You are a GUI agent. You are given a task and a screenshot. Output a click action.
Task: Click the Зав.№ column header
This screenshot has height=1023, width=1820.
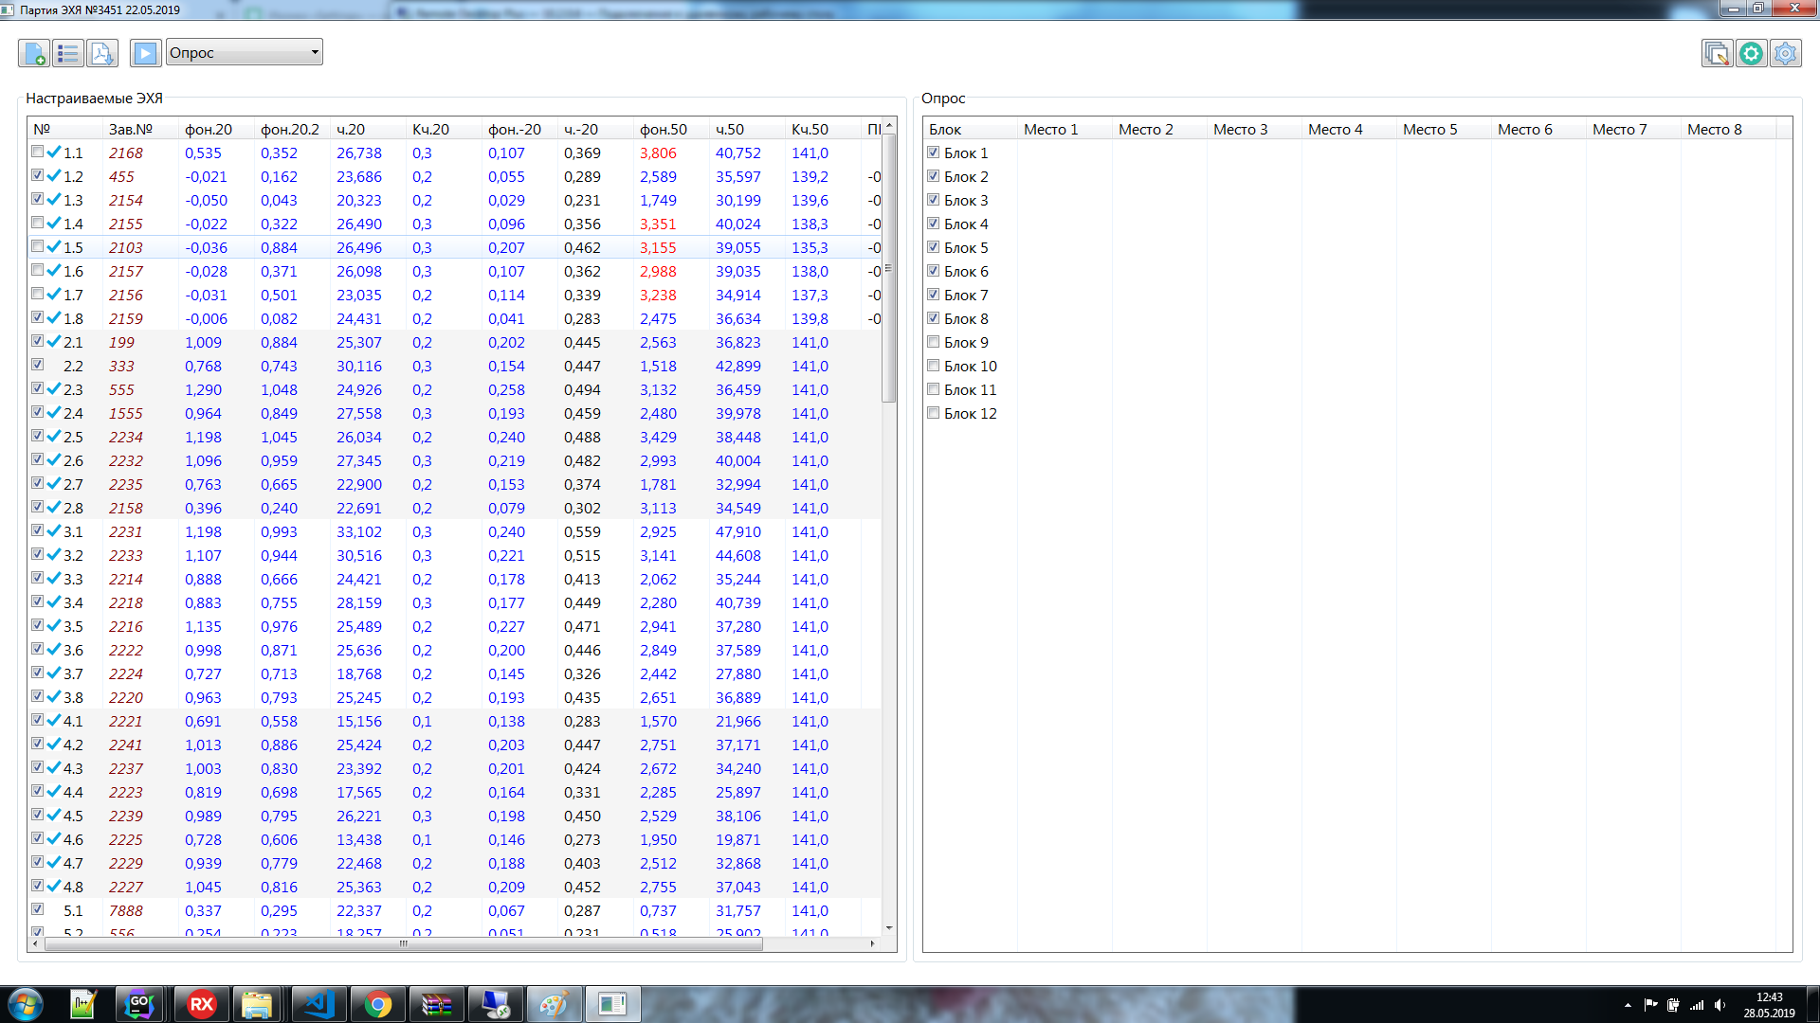click(131, 129)
